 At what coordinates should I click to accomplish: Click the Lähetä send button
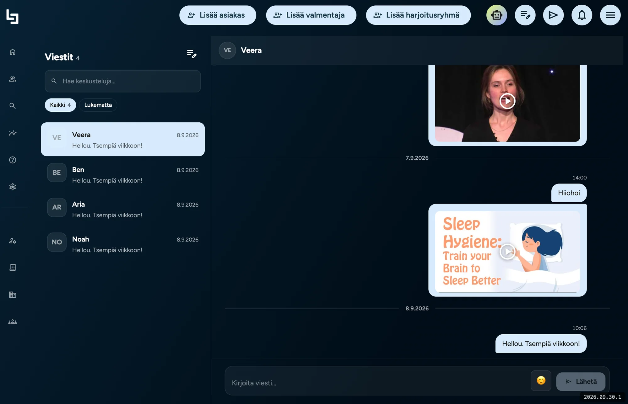[581, 381]
